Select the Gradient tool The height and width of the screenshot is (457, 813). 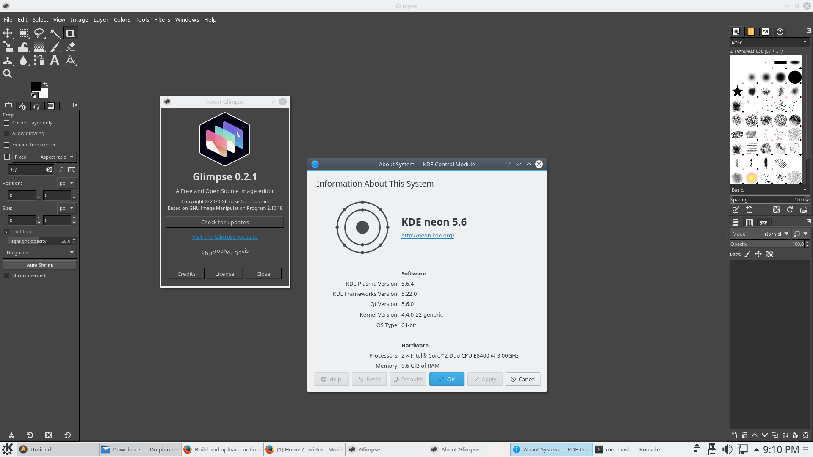click(x=39, y=47)
